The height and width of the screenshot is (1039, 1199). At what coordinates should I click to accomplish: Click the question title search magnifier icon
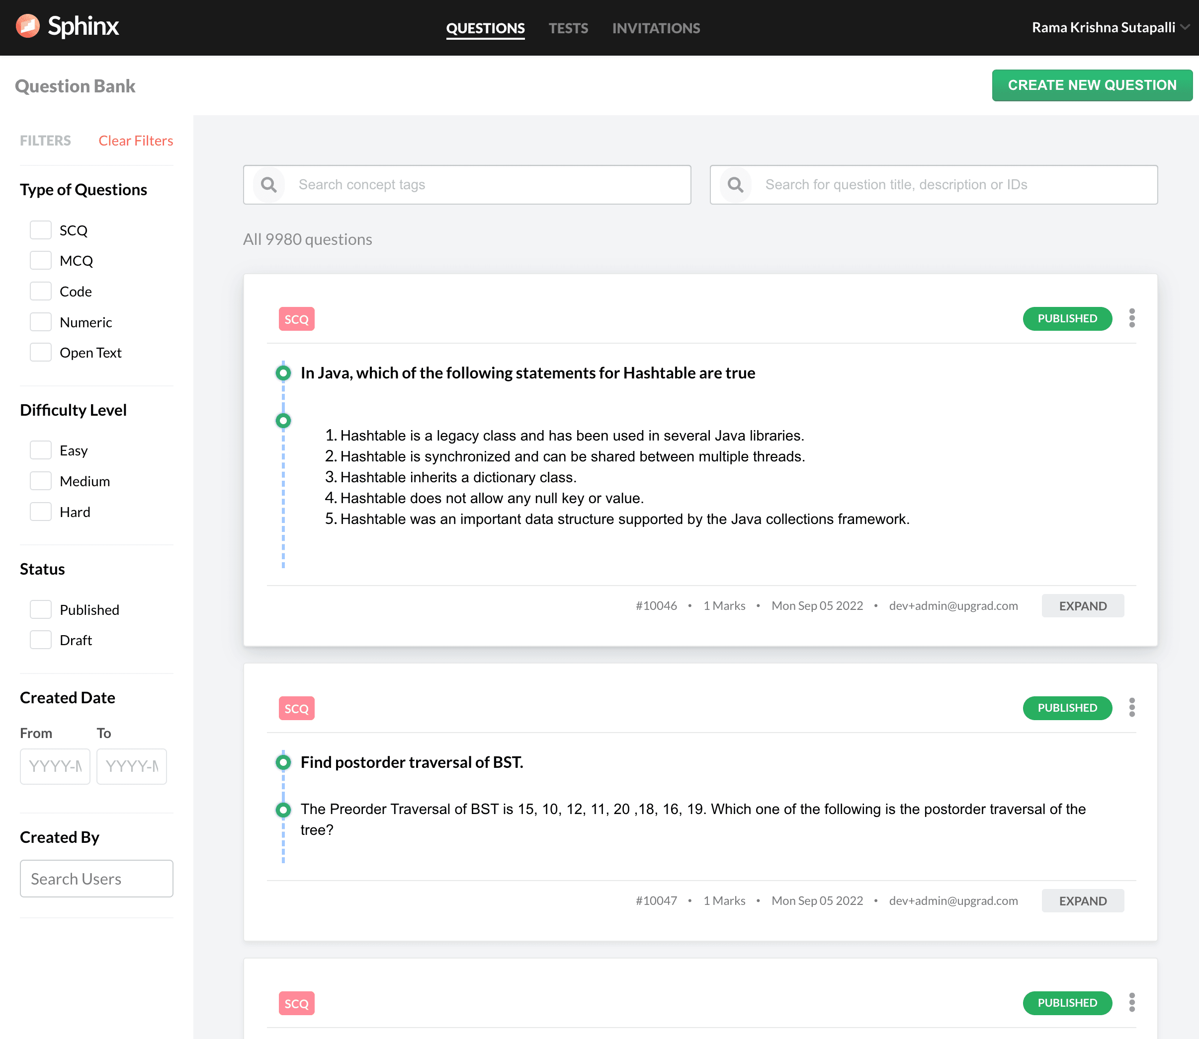735,185
